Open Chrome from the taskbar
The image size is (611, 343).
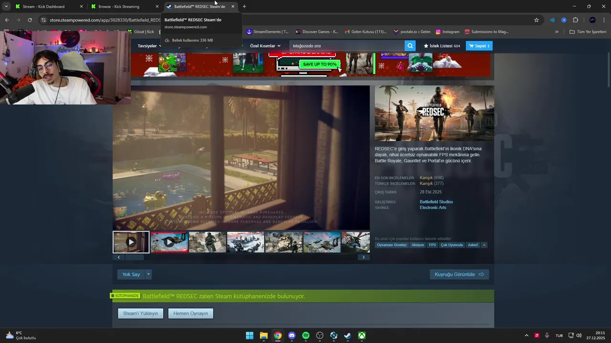tap(278, 335)
